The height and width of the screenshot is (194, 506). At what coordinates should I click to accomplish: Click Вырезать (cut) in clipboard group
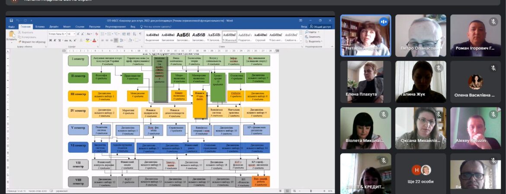[26, 32]
